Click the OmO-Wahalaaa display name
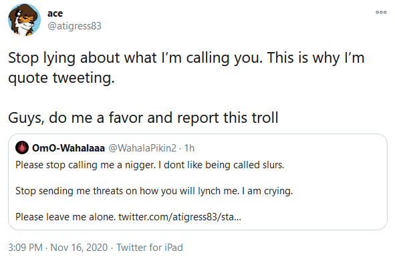This screenshot has height=261, width=395. pyautogui.click(x=68, y=148)
